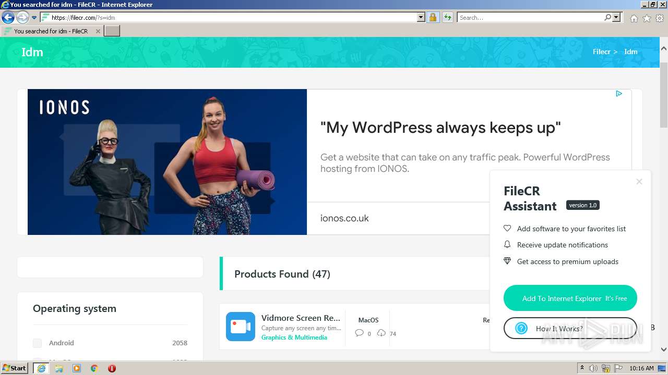Image resolution: width=668 pixels, height=375 pixels.
Task: Close the FileCR tab
Action: (98, 31)
